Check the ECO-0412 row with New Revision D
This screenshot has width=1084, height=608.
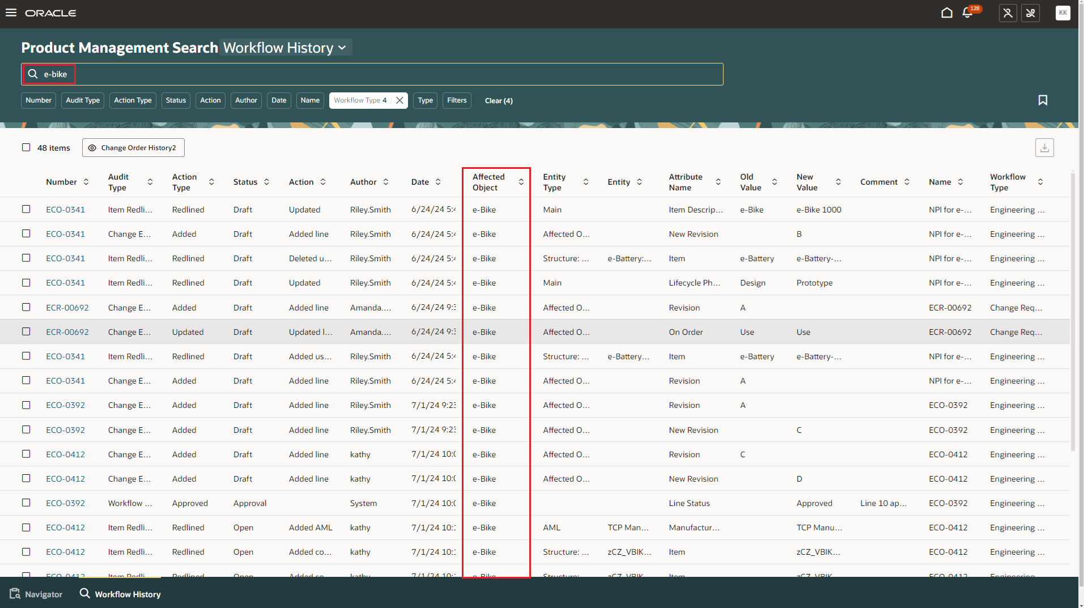tap(26, 478)
